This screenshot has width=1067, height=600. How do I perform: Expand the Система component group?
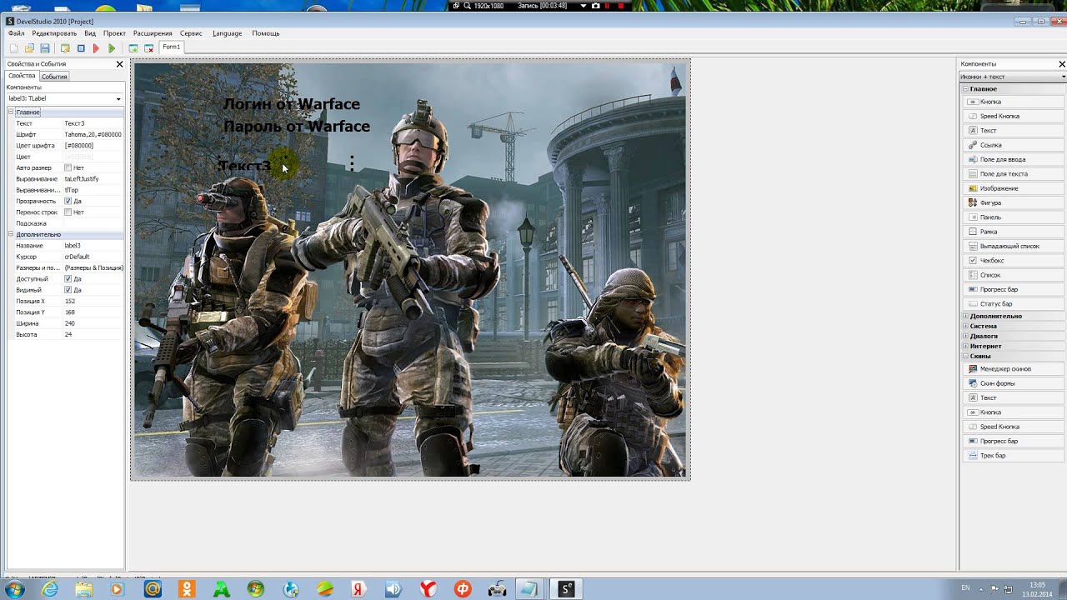click(x=966, y=326)
